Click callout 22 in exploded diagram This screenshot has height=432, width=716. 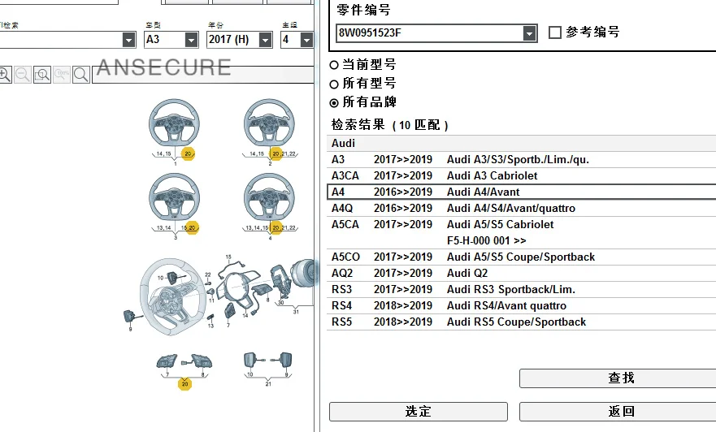point(208,274)
